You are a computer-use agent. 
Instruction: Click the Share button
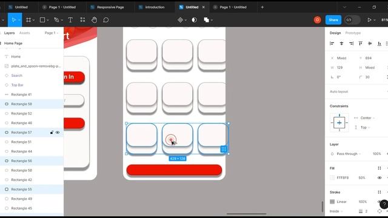click(x=333, y=20)
